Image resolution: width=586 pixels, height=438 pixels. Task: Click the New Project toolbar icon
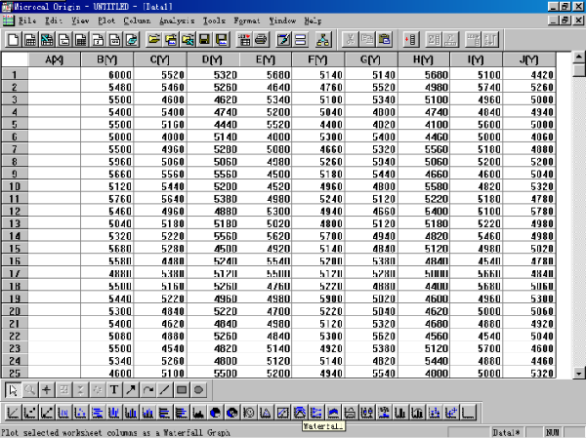pos(13,40)
